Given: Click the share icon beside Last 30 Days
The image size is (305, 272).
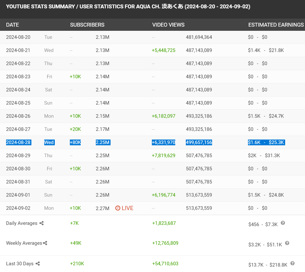Looking at the screenshot, I should tap(38, 264).
